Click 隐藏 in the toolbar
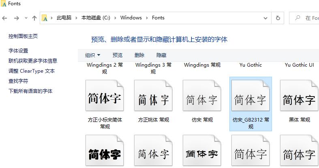The width and height of the screenshot is (319, 168). point(161,55)
